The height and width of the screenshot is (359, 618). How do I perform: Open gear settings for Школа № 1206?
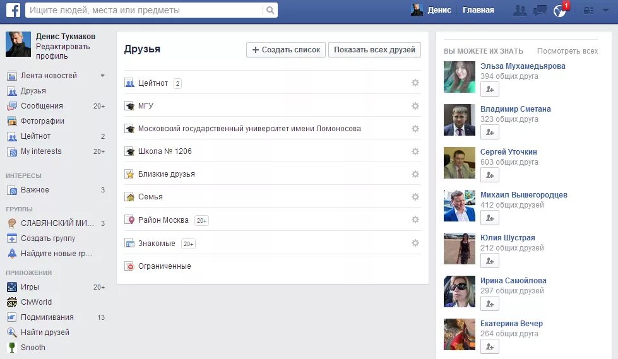pyautogui.click(x=415, y=151)
